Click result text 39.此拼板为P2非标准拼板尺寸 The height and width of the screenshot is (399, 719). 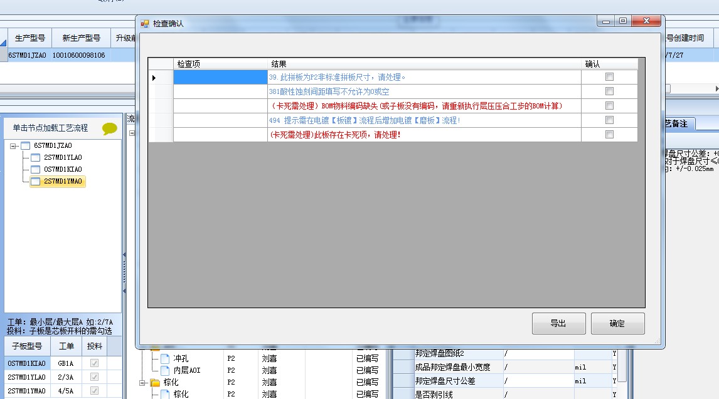click(337, 77)
